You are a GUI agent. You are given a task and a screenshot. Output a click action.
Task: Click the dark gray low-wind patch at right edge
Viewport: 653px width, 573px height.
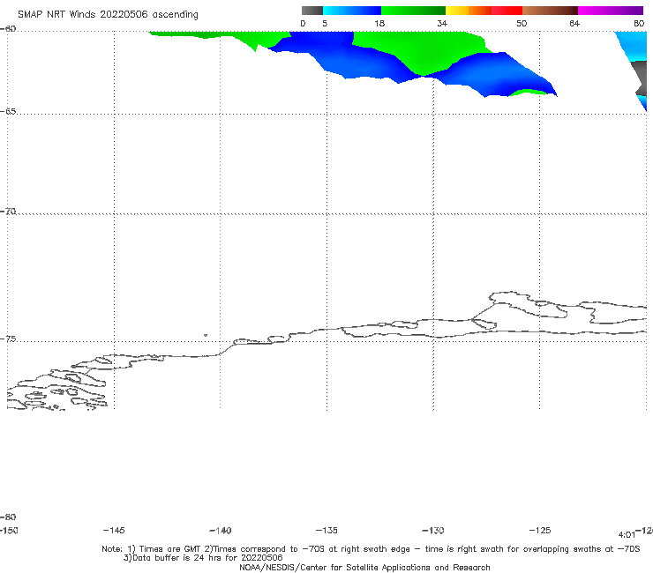click(640, 78)
